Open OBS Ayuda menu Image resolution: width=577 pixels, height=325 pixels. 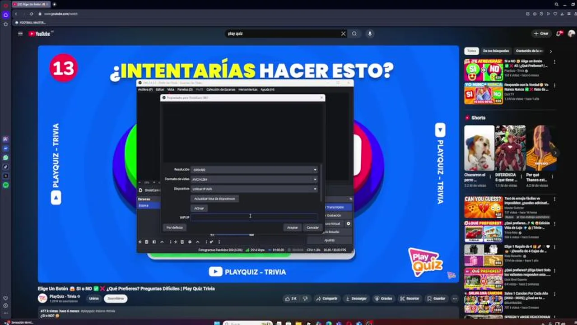[267, 89]
